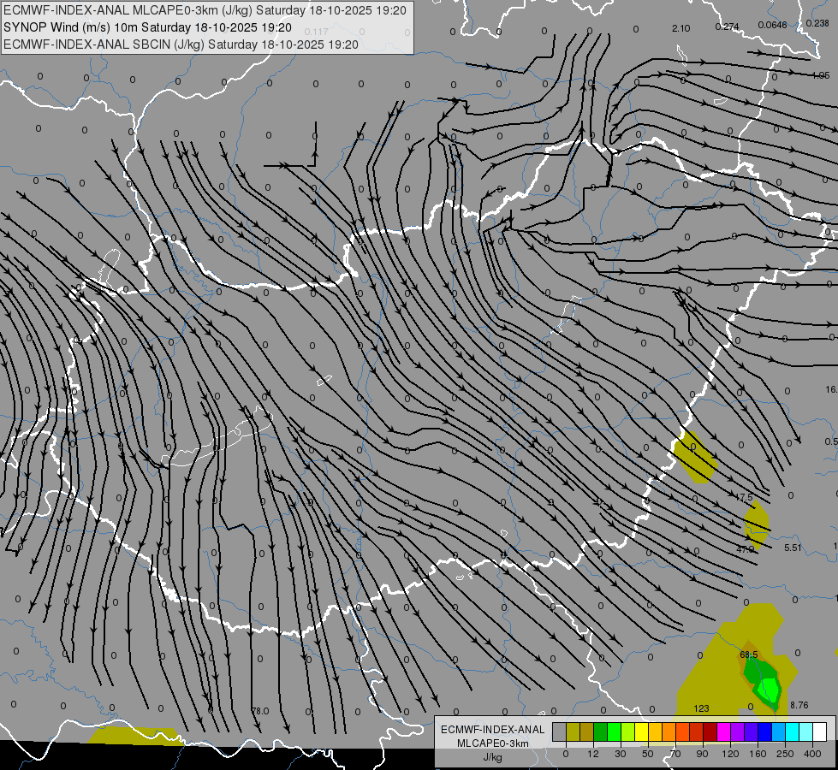Click the legend tick label 90
Screen dimensions: 838x770
point(702,755)
